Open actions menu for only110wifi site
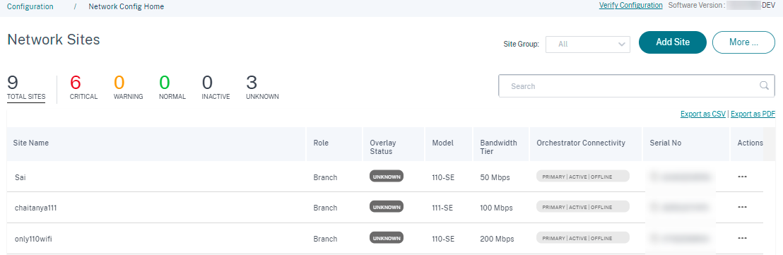Image resolution: width=783 pixels, height=255 pixels. pos(742,238)
